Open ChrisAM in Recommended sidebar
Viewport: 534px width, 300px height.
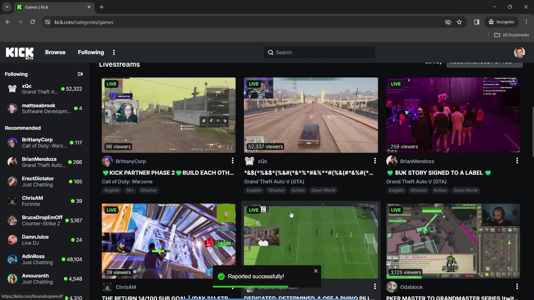[44, 201]
